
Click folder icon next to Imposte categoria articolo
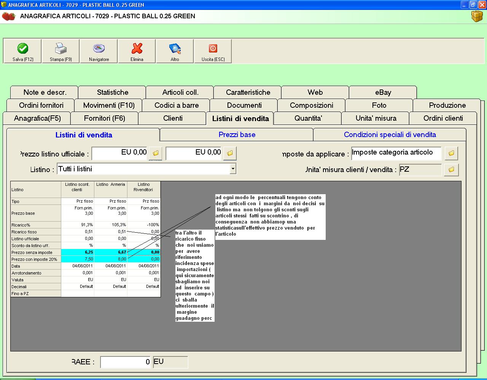(451, 153)
